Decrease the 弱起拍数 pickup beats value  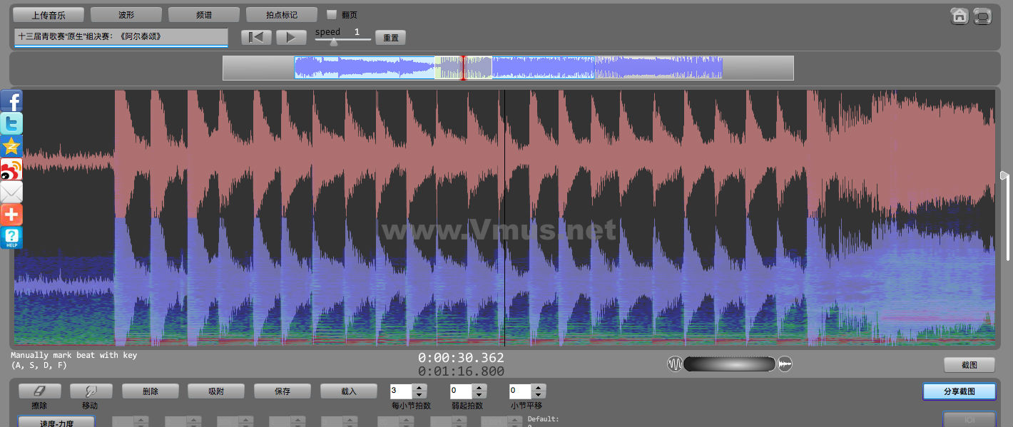pos(479,395)
